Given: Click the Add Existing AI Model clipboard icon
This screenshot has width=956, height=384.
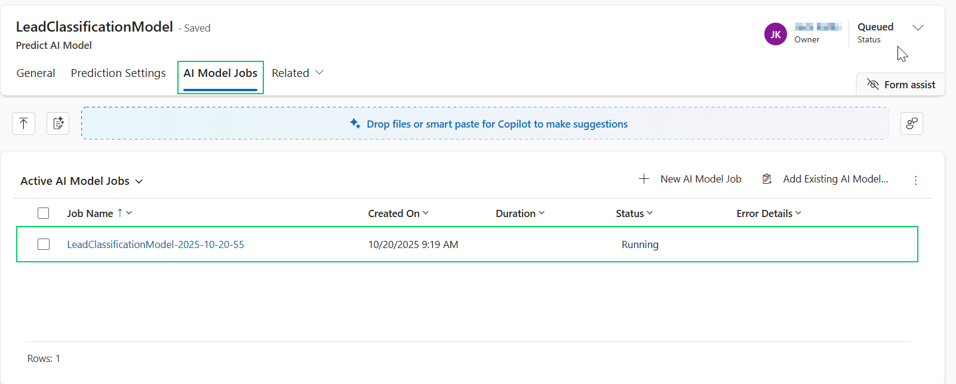Looking at the screenshot, I should (x=767, y=179).
